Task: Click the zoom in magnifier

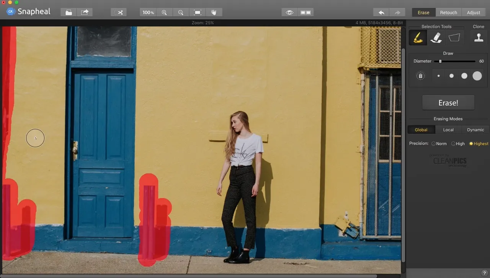Action: [164, 12]
